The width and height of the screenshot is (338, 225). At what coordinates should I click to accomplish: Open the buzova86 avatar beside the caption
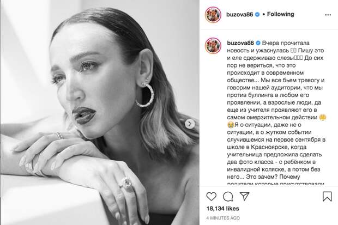[213, 46]
